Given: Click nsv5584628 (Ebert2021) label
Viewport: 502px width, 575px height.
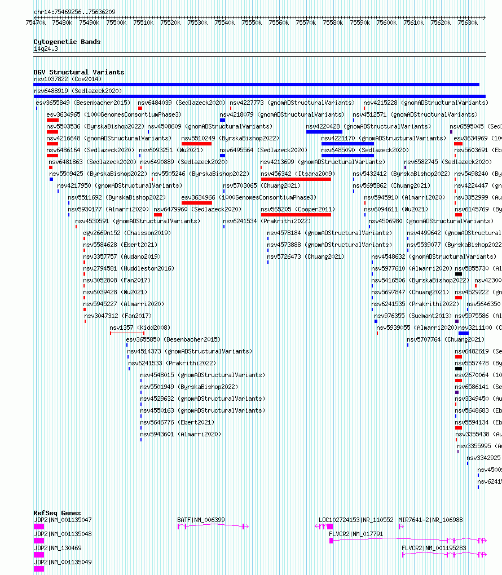Looking at the screenshot, I should [x=120, y=245].
